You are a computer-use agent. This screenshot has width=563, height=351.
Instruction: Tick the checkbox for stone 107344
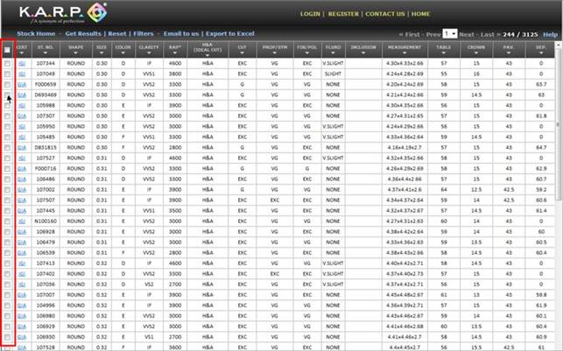(x=9, y=64)
